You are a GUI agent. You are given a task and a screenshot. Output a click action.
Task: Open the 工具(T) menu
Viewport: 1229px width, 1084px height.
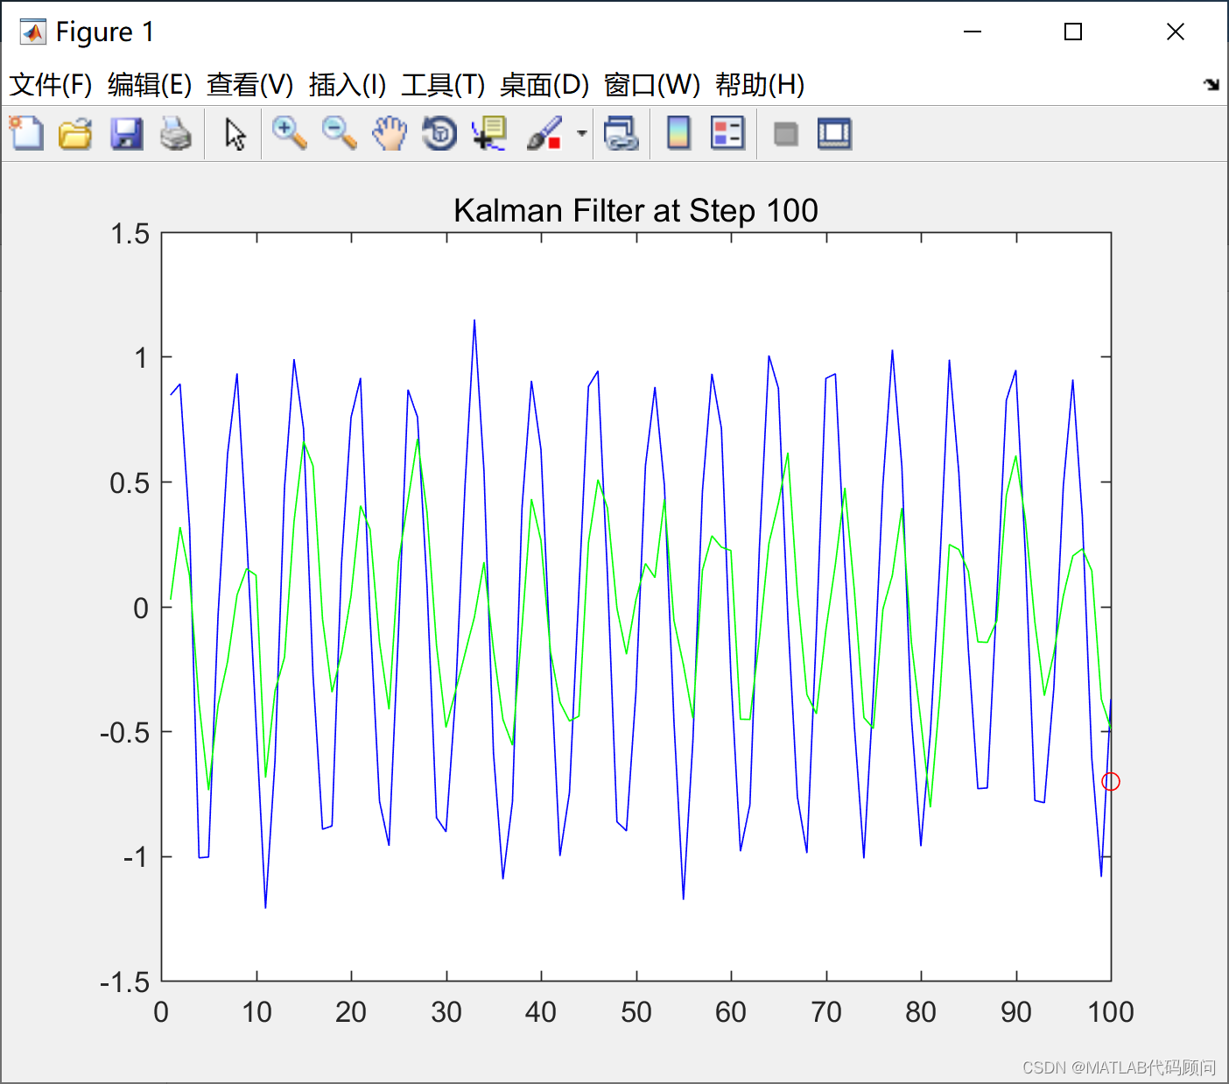443,85
